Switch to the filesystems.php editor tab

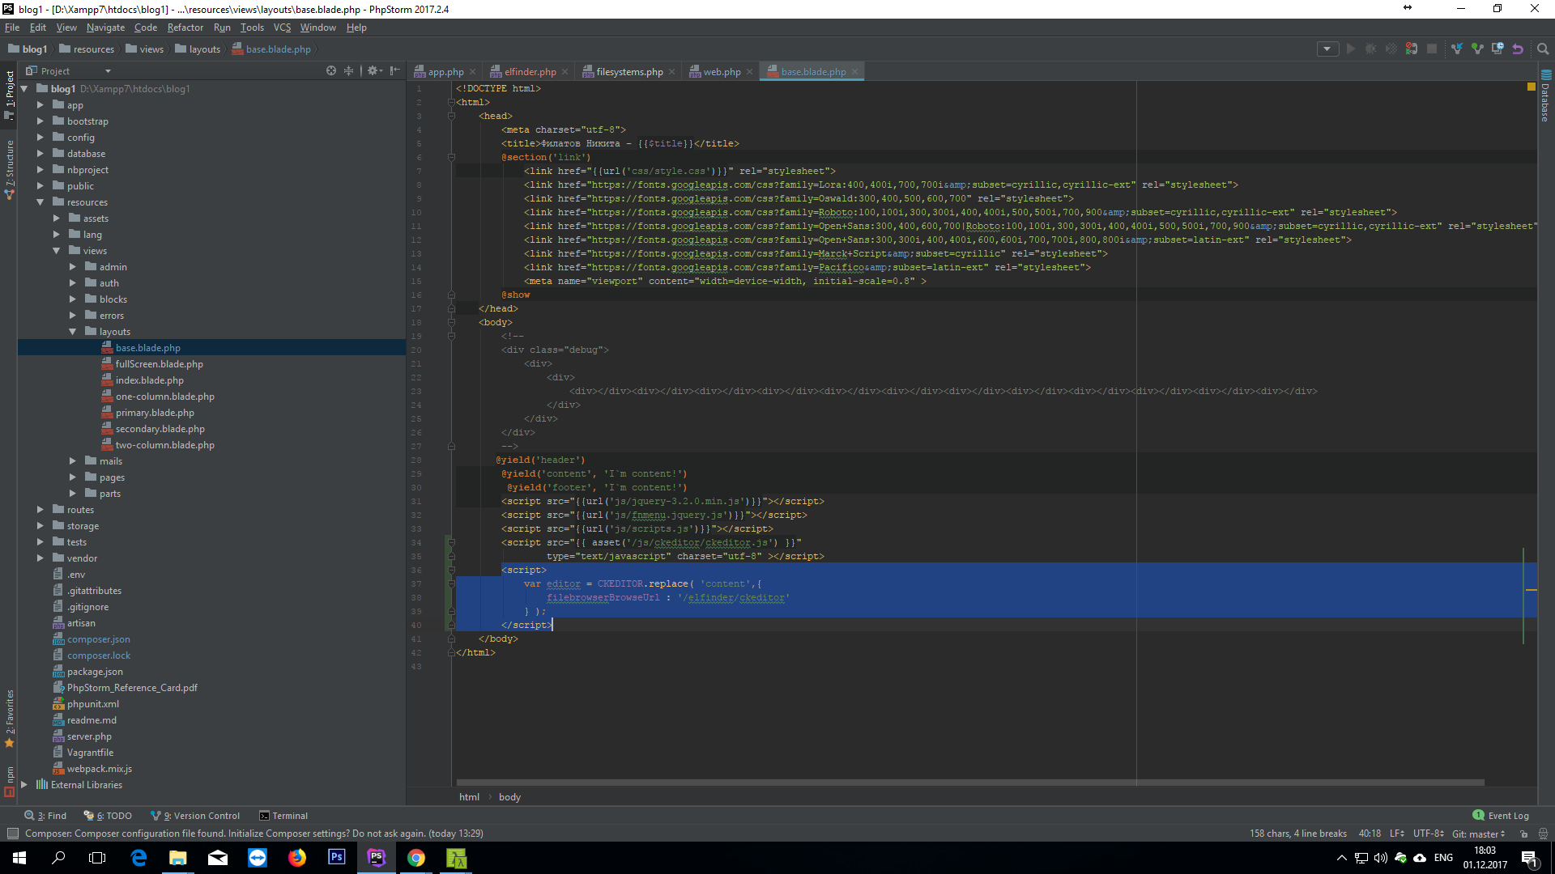click(629, 72)
